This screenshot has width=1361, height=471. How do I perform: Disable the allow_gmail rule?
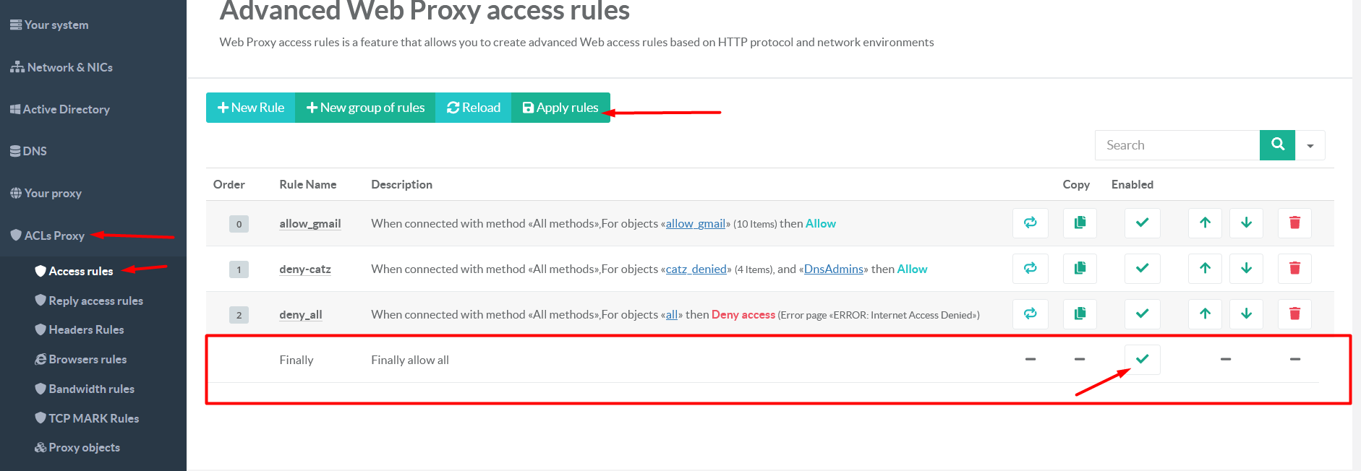tap(1141, 223)
